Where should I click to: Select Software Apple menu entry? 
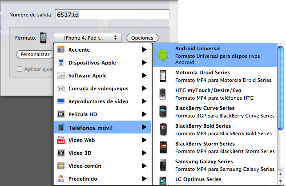88,76
